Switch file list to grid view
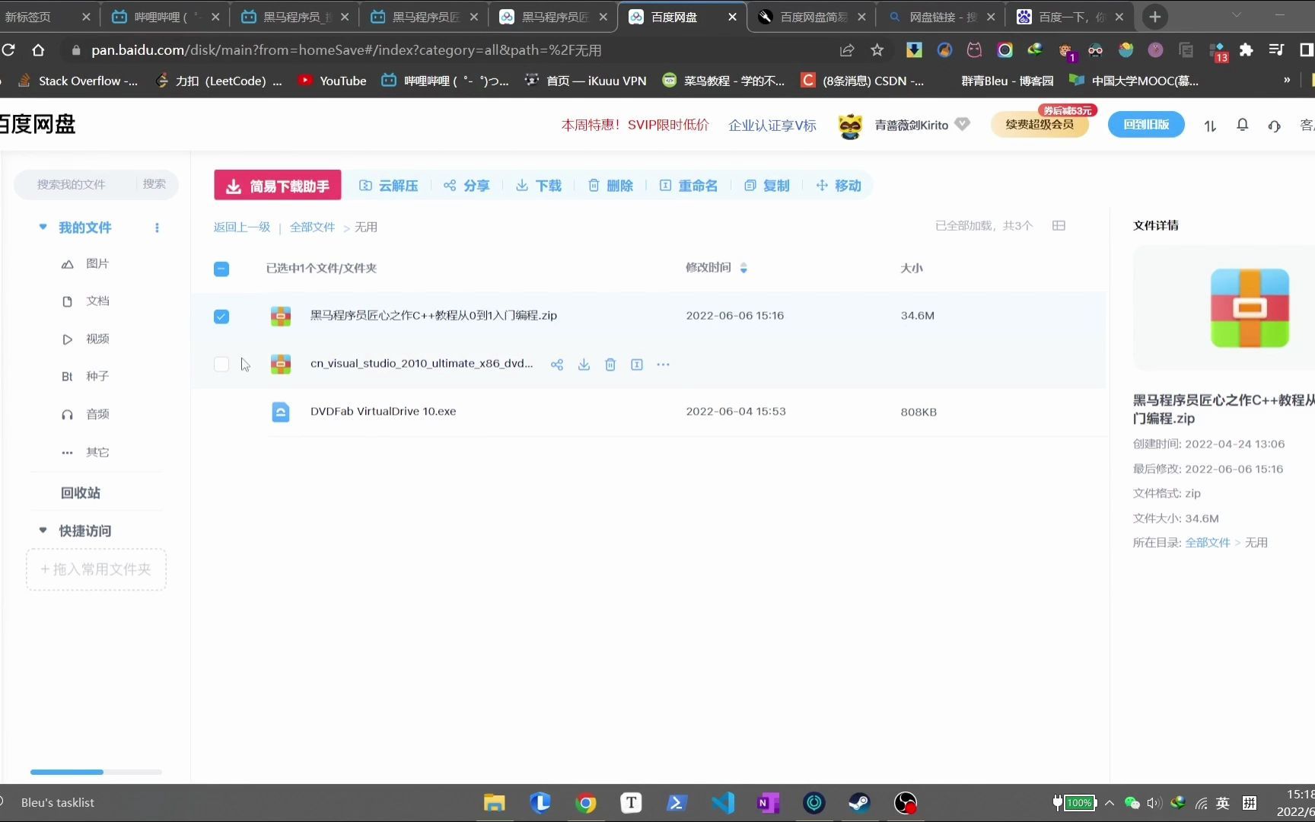The height and width of the screenshot is (822, 1315). click(x=1059, y=225)
